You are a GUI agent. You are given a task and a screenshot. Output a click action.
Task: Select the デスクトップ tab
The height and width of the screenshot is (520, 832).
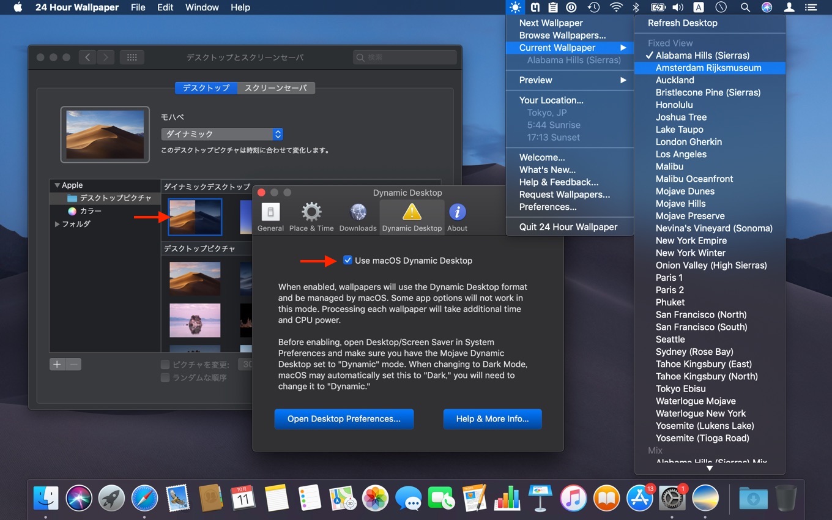[x=206, y=88]
